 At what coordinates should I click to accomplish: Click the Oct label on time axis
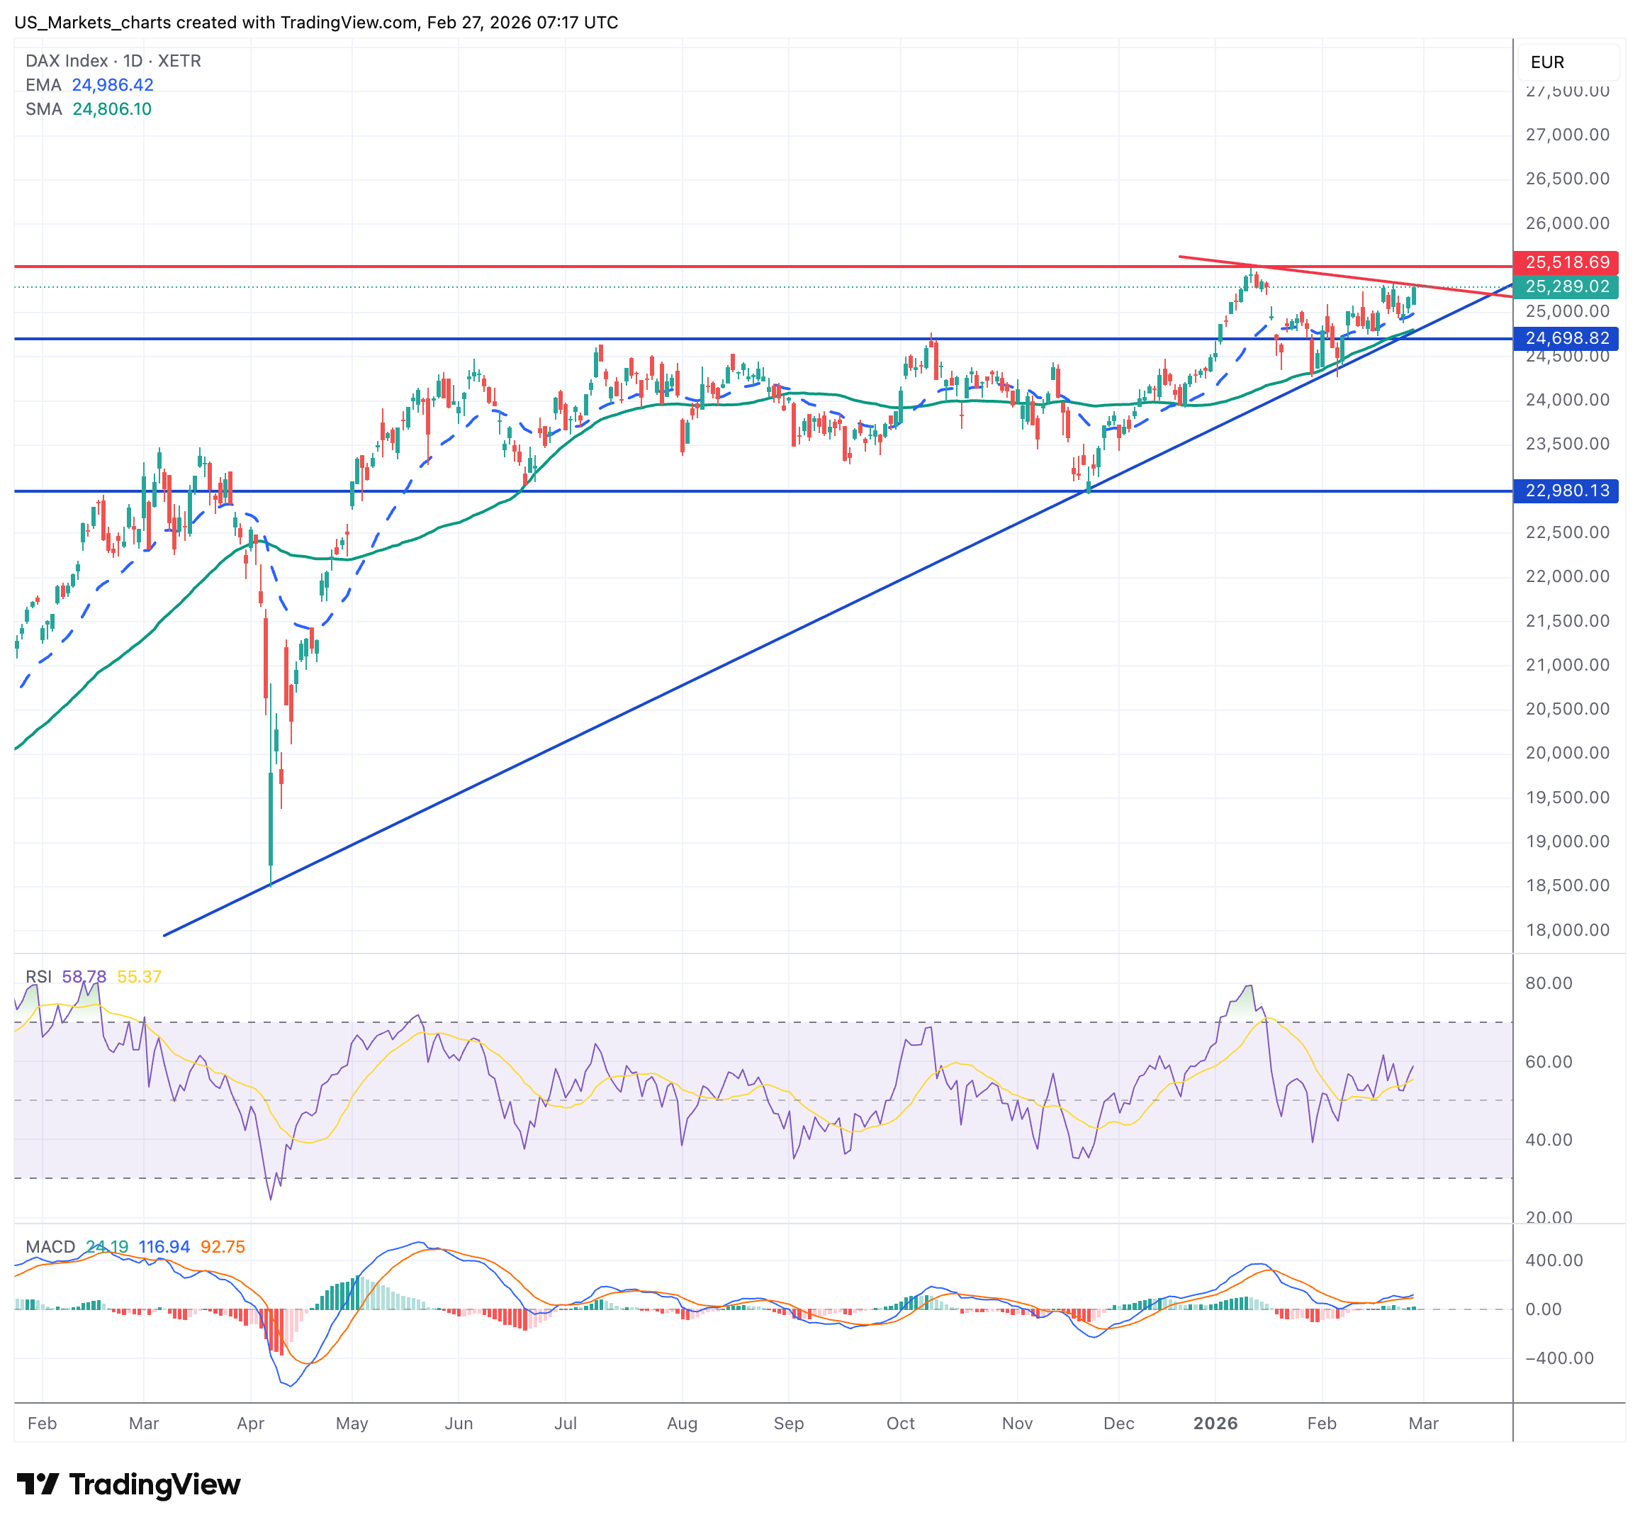[x=900, y=1423]
